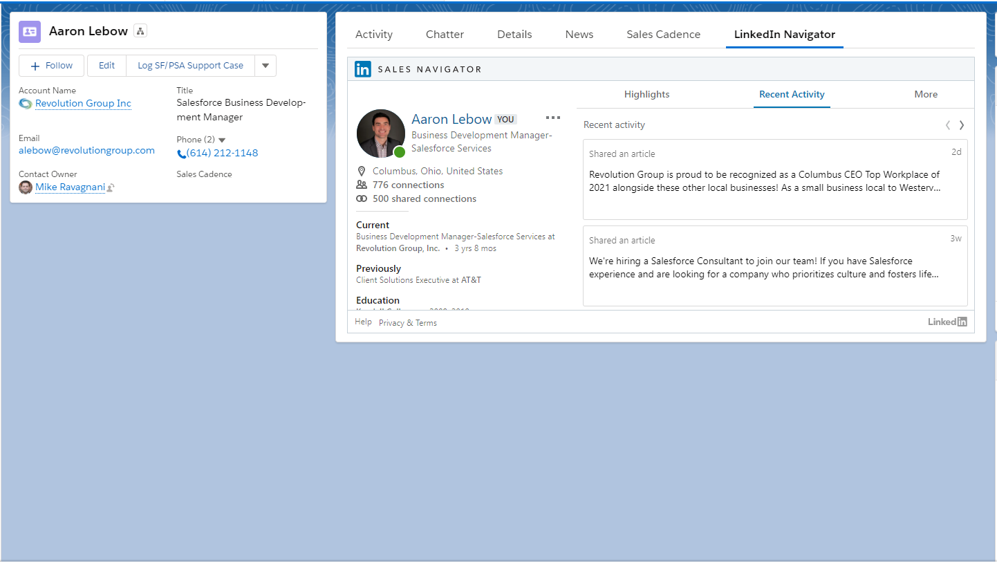Select the LinkedIn Navigator tab
Screen dimensions: 997x563
coord(785,34)
